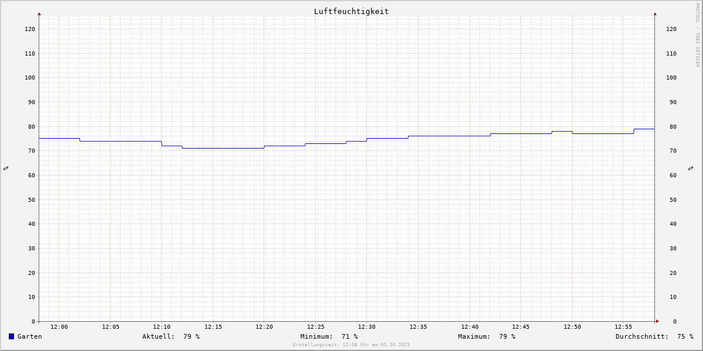
Task: Click the 12:00 time axis label
Action: (59, 327)
